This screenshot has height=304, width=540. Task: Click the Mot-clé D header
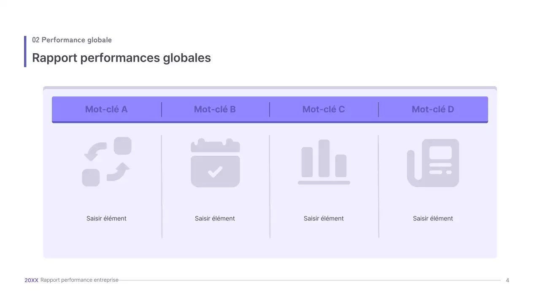[x=433, y=109]
